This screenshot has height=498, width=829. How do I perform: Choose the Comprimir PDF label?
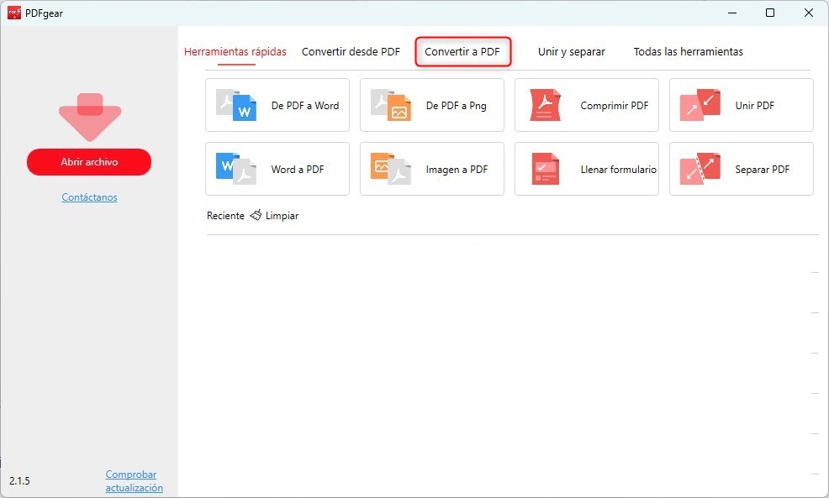tap(615, 106)
